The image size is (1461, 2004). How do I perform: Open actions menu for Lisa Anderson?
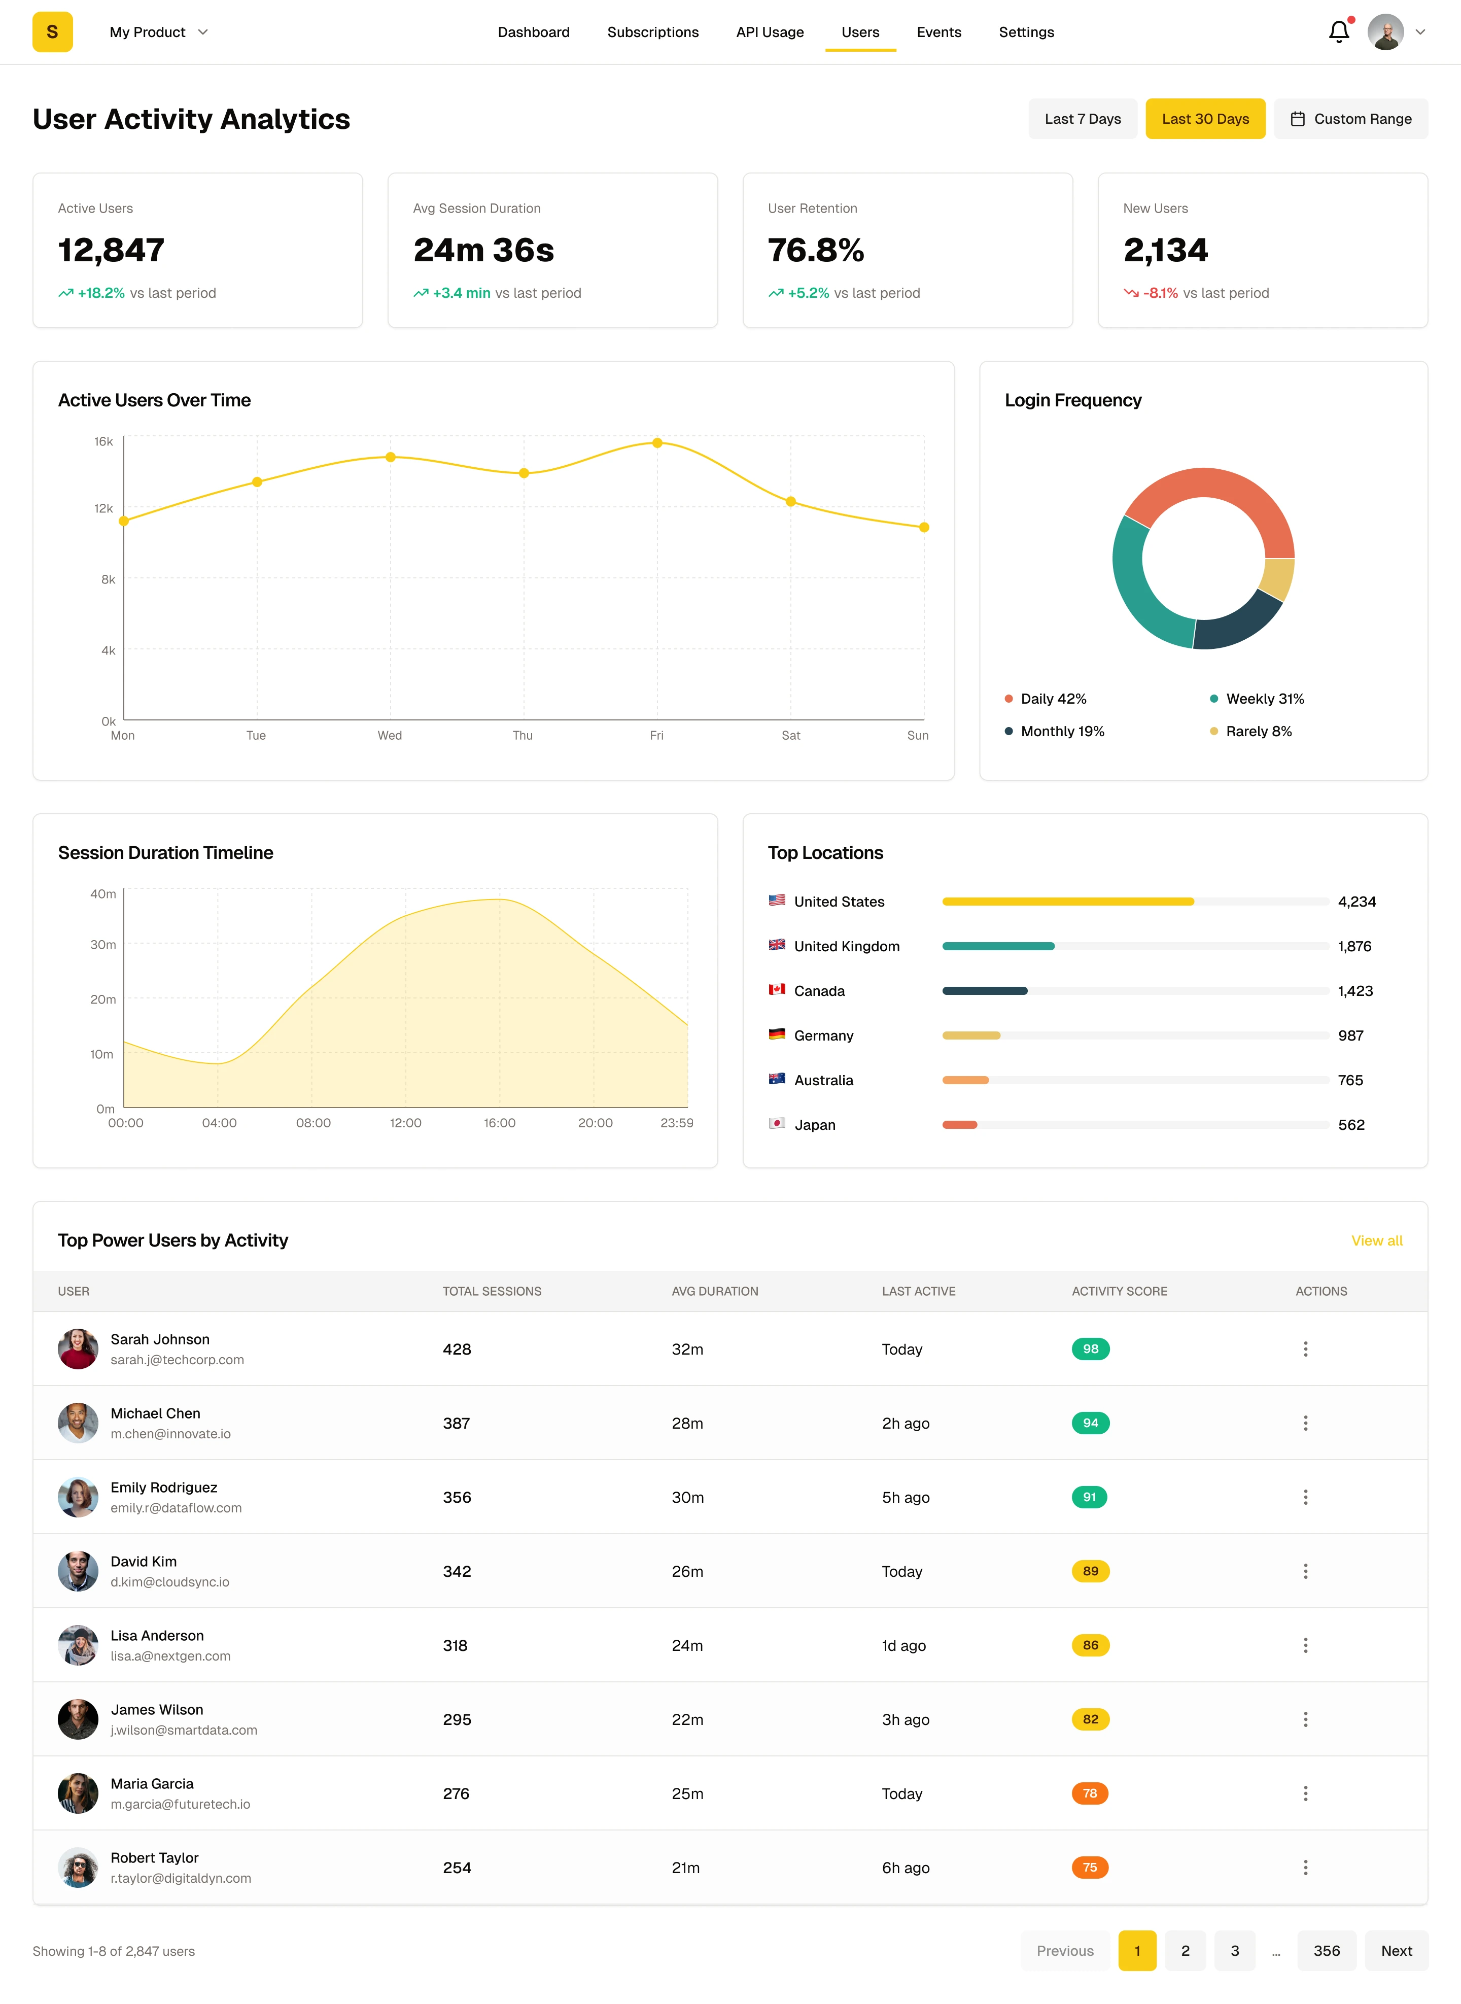pos(1304,1645)
